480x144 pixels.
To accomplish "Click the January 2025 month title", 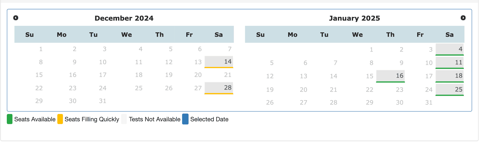I will click(354, 18).
